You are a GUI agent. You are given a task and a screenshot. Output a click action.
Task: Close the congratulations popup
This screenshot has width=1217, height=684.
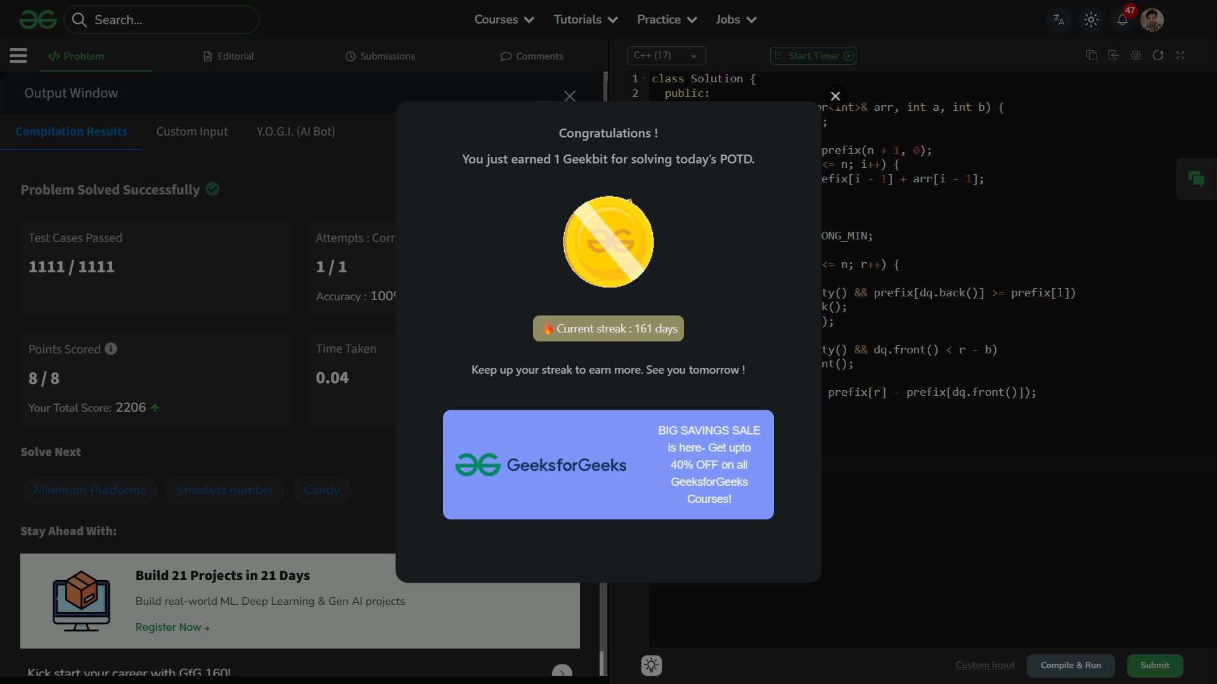tap(835, 96)
